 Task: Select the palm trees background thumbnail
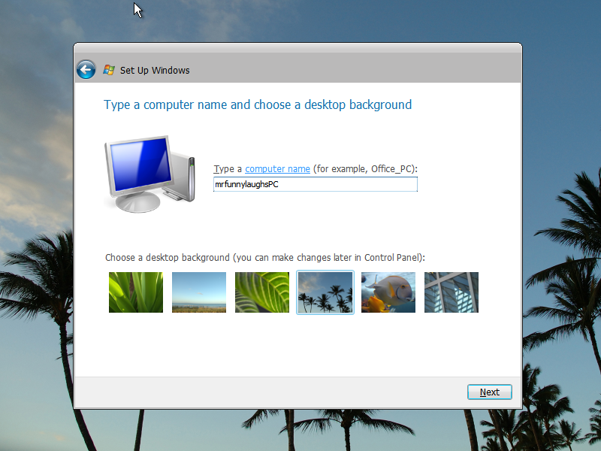click(325, 292)
